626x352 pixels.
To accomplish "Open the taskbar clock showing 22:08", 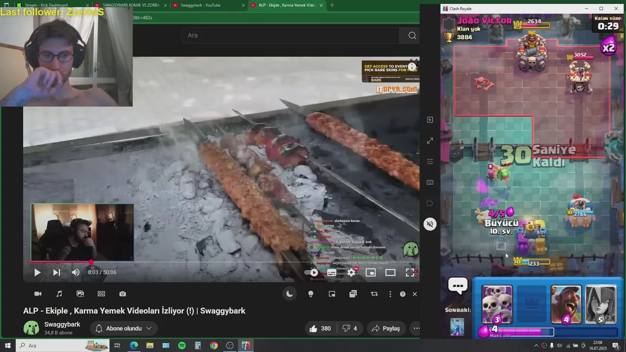I will pyautogui.click(x=598, y=346).
